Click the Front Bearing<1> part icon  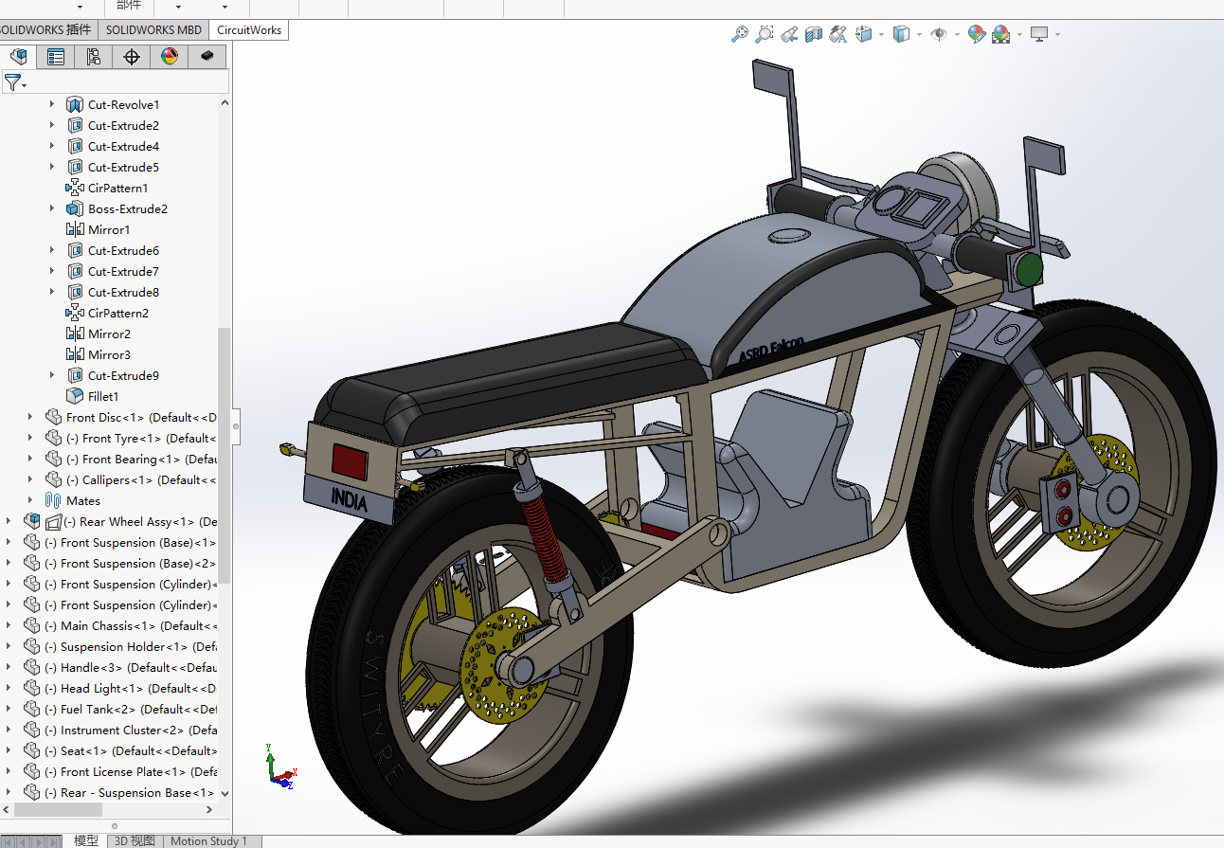(x=54, y=459)
